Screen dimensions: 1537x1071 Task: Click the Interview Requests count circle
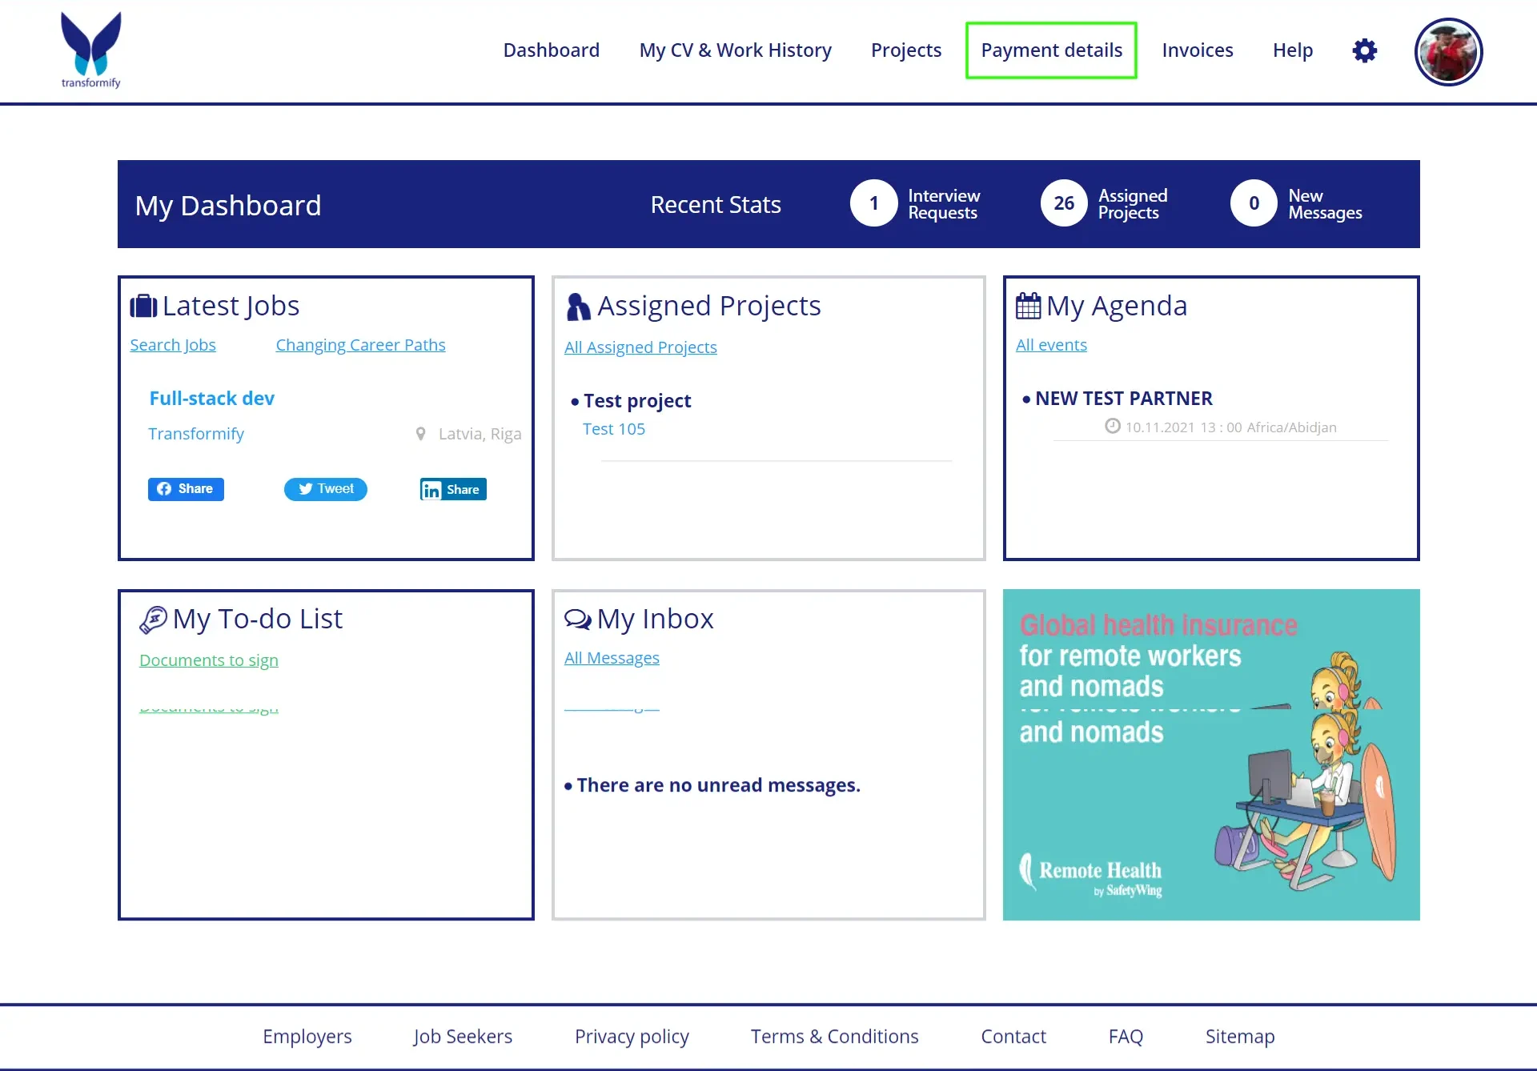point(874,203)
